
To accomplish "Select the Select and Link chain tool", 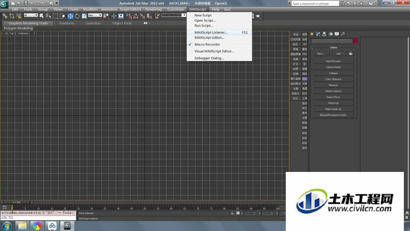I will (x=5, y=16).
